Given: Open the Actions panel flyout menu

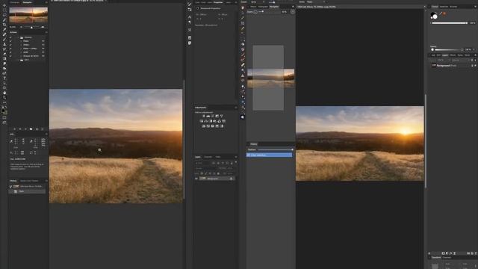Looking at the screenshot, I should point(46,32).
